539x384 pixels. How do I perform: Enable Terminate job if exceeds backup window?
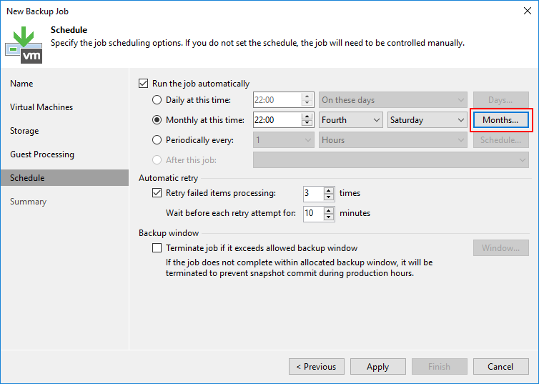[157, 248]
